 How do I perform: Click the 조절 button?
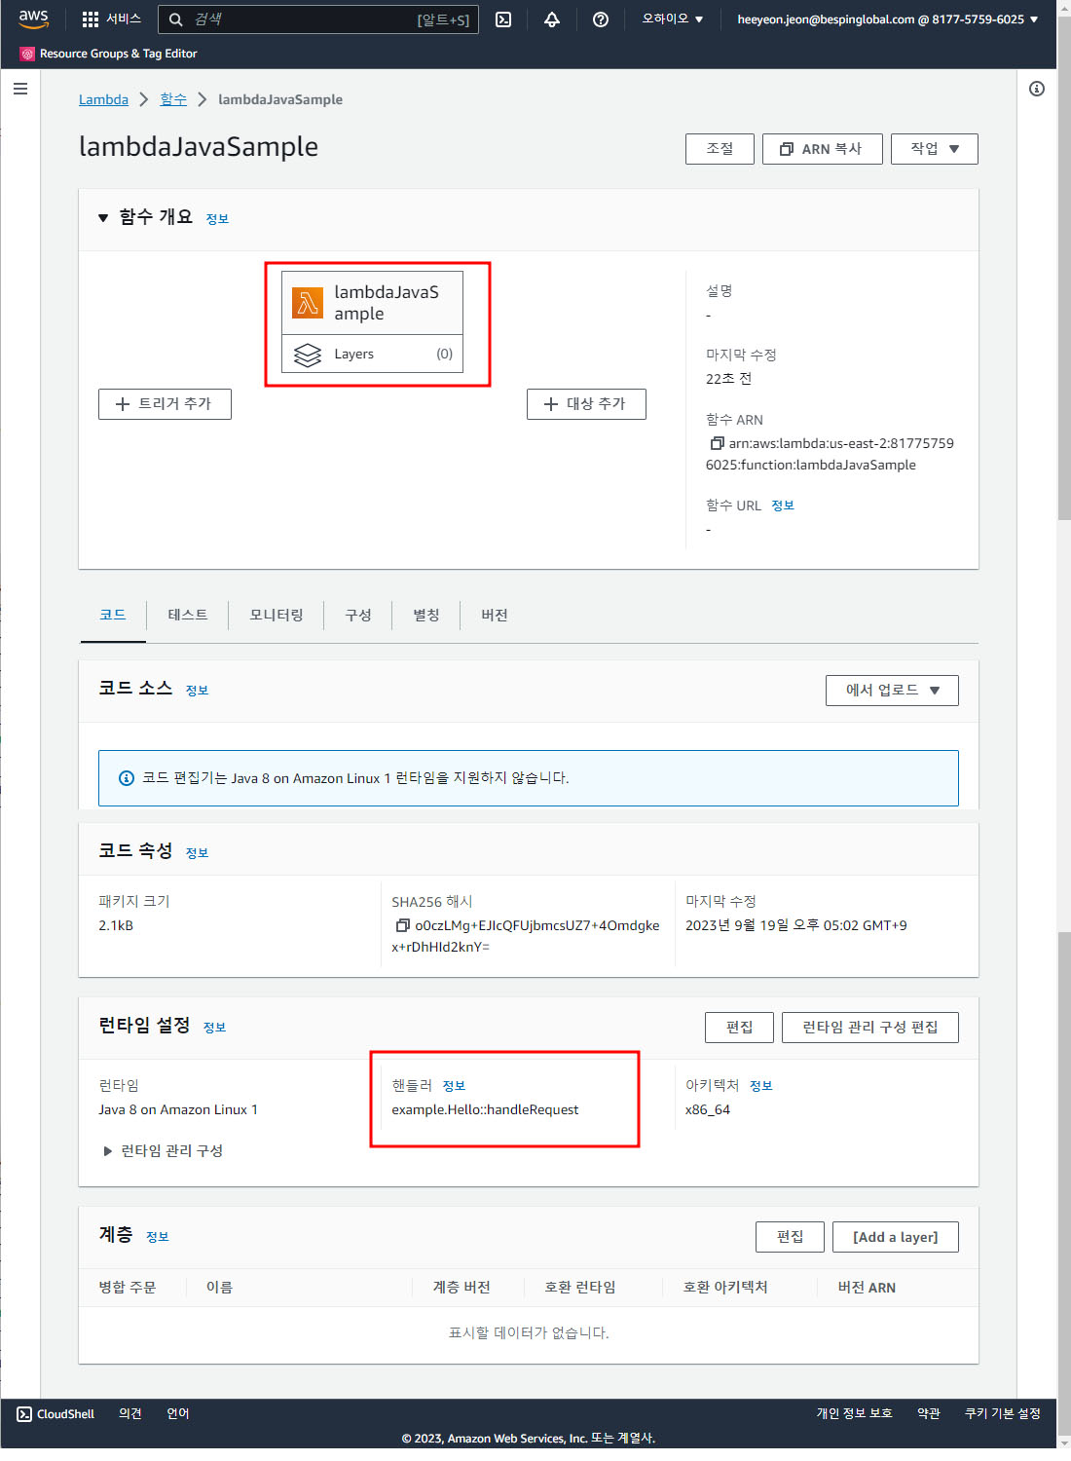point(720,149)
